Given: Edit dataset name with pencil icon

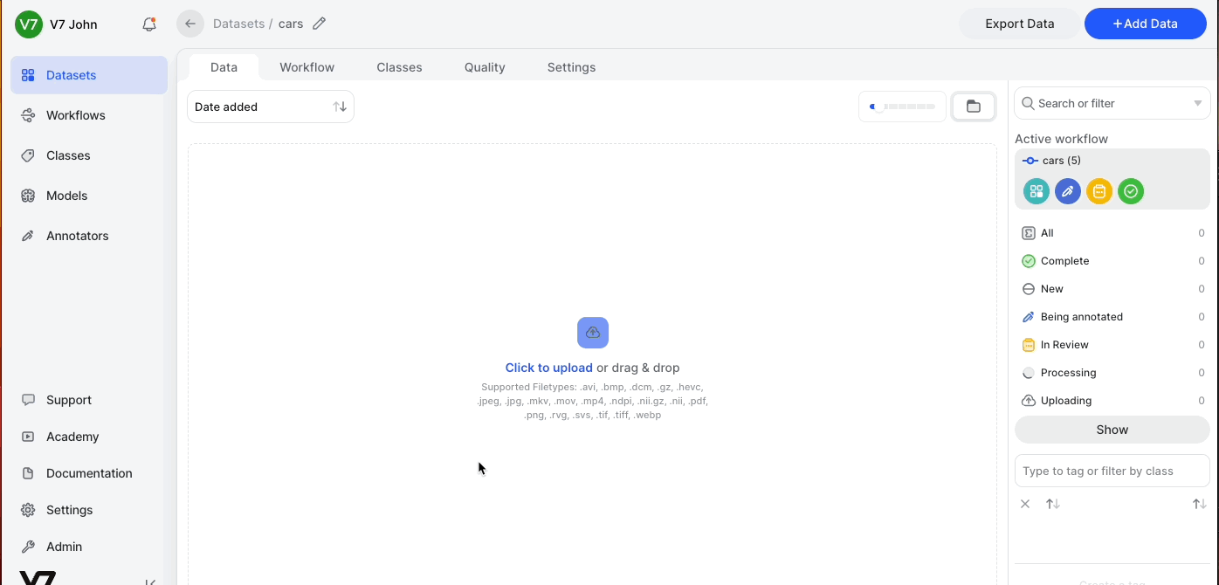Looking at the screenshot, I should pos(320,24).
